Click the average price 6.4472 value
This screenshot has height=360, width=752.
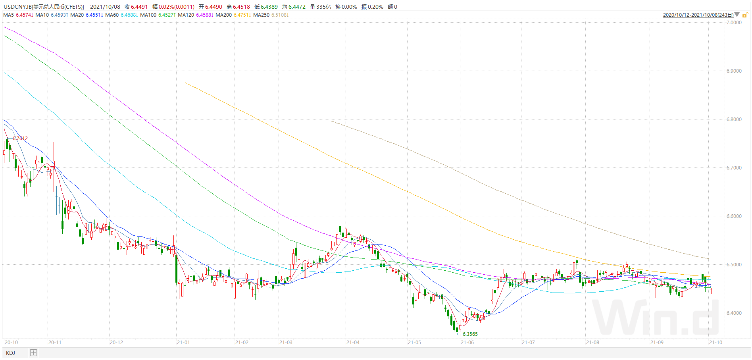coord(297,7)
